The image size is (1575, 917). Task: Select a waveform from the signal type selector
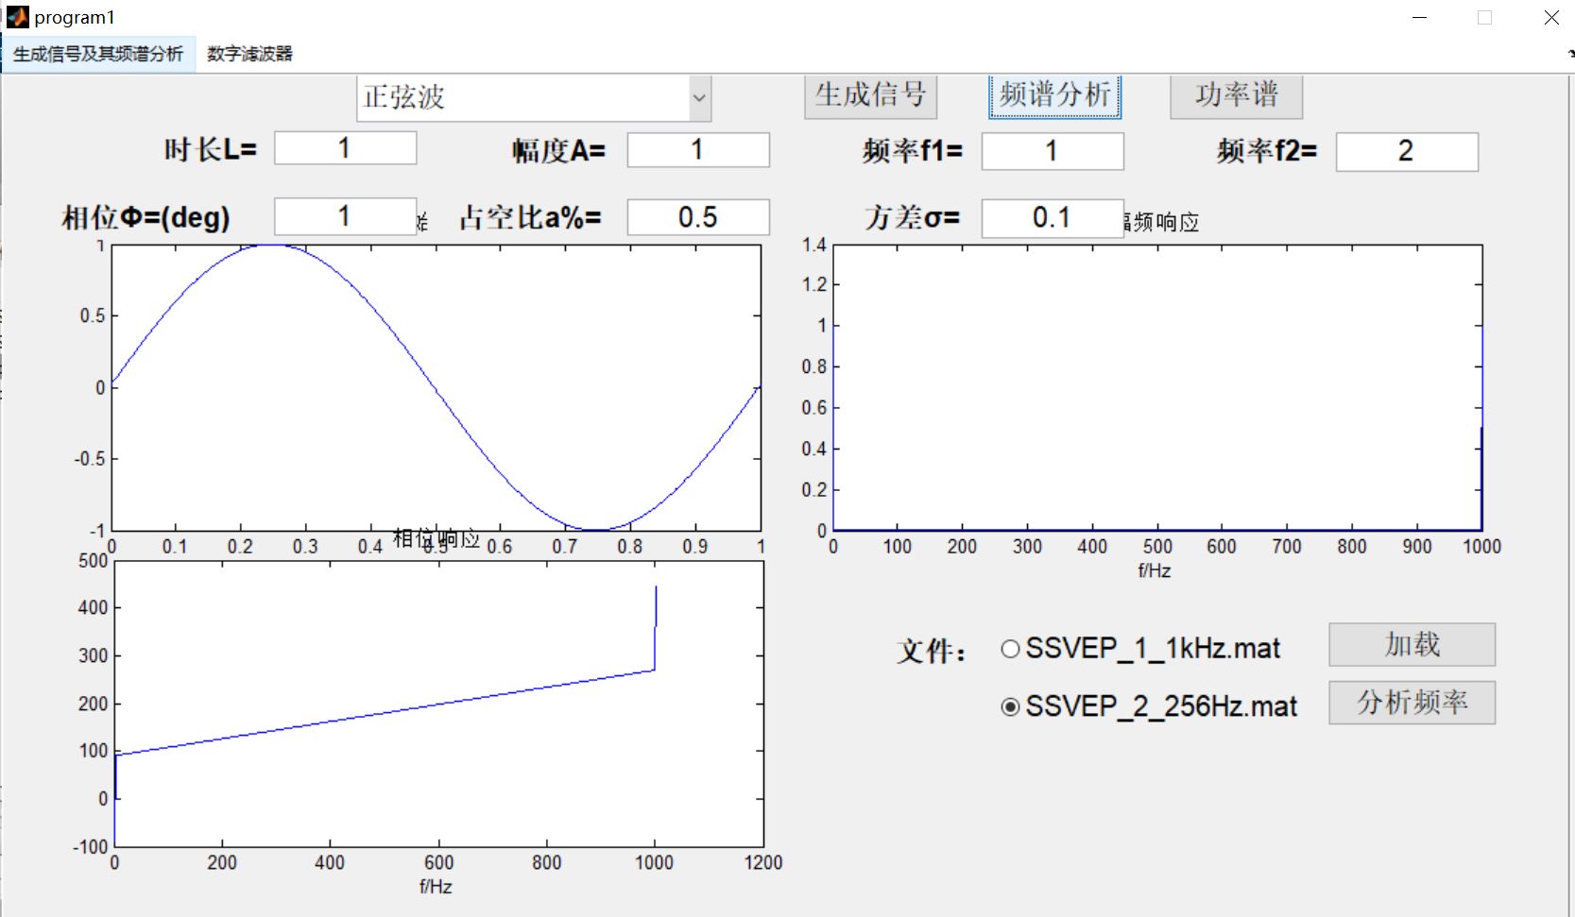(532, 97)
